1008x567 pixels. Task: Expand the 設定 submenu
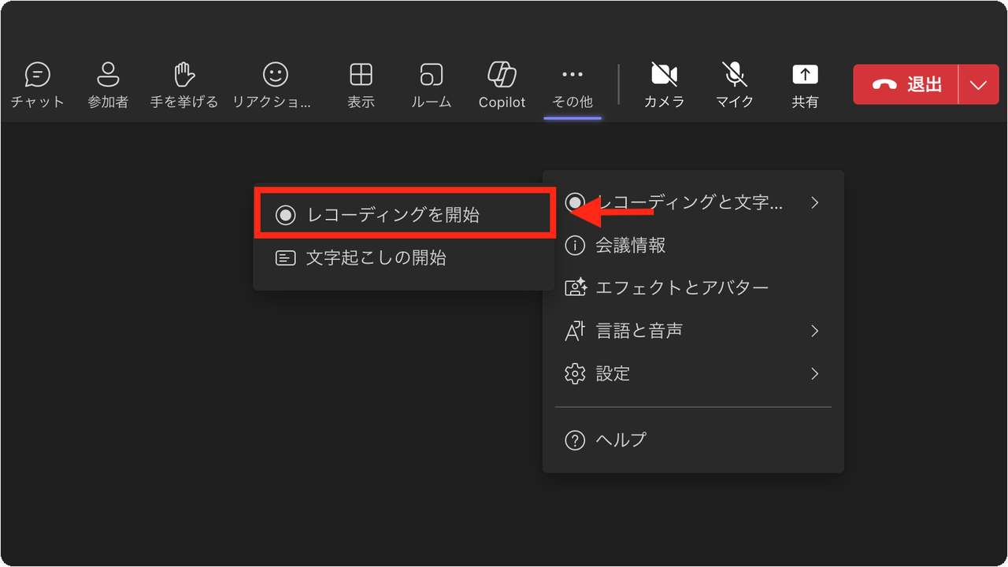pos(693,373)
